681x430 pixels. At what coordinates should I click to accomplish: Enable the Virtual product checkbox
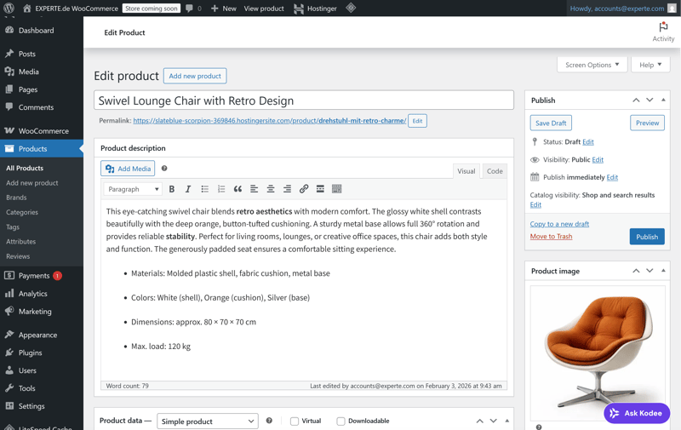point(295,421)
